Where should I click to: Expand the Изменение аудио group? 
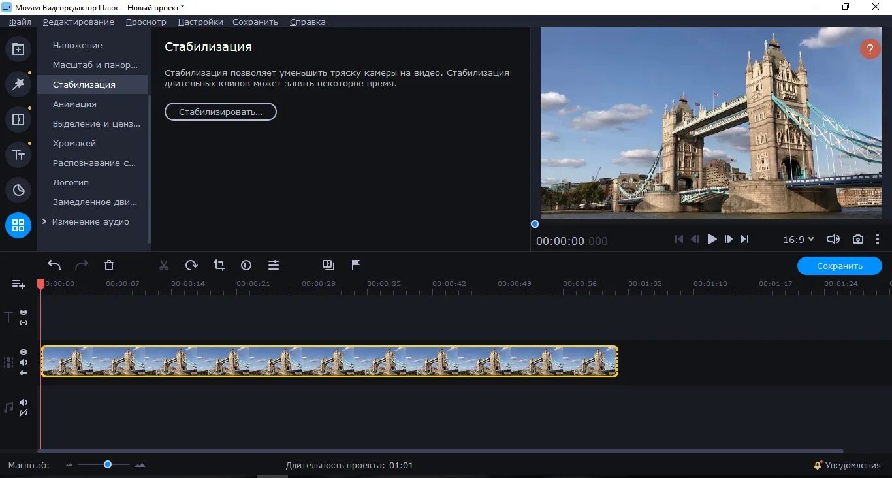pos(44,221)
